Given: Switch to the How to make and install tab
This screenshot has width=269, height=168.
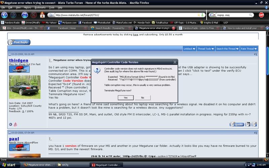Looking at the screenshot, I should click(x=243, y=28).
